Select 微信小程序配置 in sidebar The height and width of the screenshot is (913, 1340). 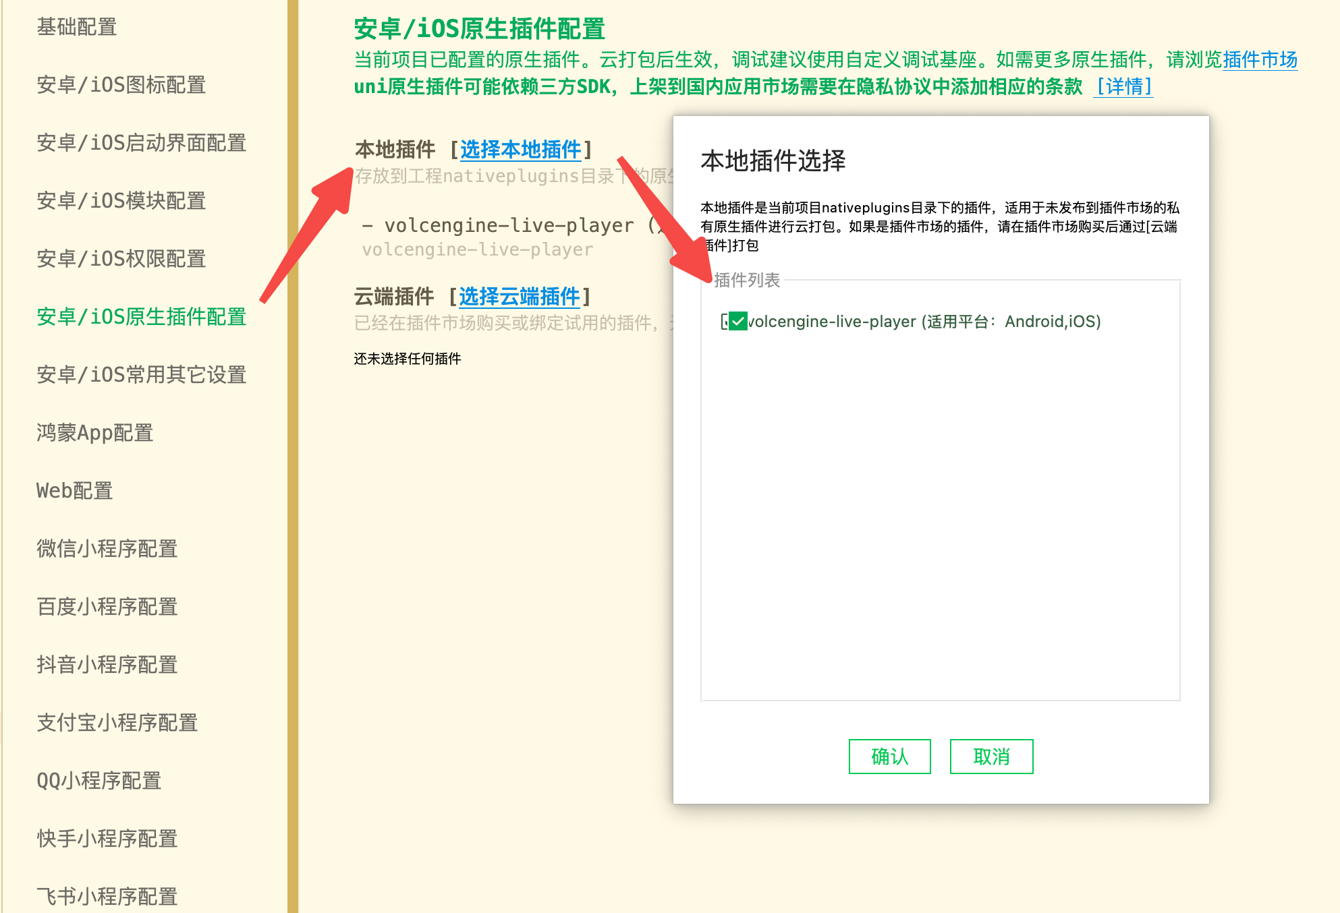coord(107,550)
